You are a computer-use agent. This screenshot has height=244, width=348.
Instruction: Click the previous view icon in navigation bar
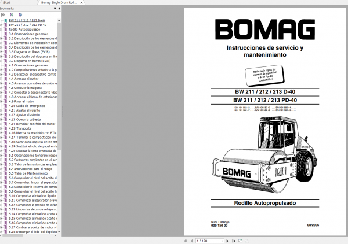pos(240,241)
